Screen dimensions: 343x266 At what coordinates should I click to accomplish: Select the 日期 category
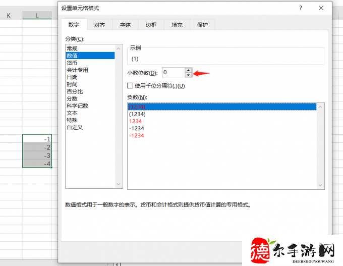(x=90, y=77)
